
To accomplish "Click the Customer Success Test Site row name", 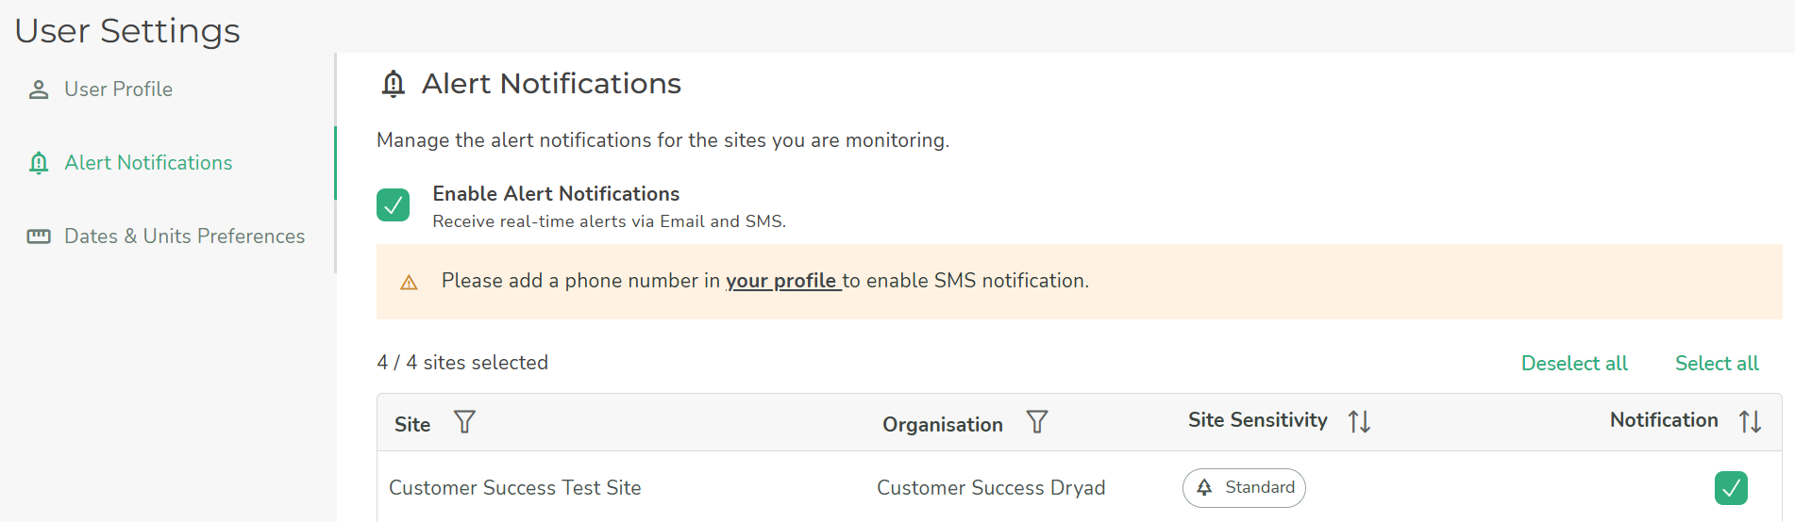I will pyautogui.click(x=515, y=488).
